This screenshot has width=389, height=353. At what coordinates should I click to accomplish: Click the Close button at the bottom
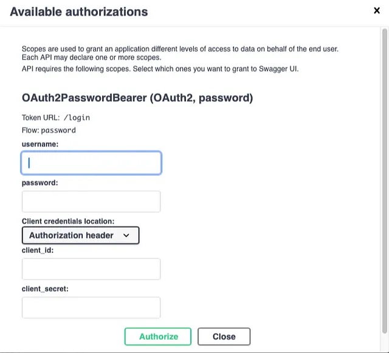(224, 337)
